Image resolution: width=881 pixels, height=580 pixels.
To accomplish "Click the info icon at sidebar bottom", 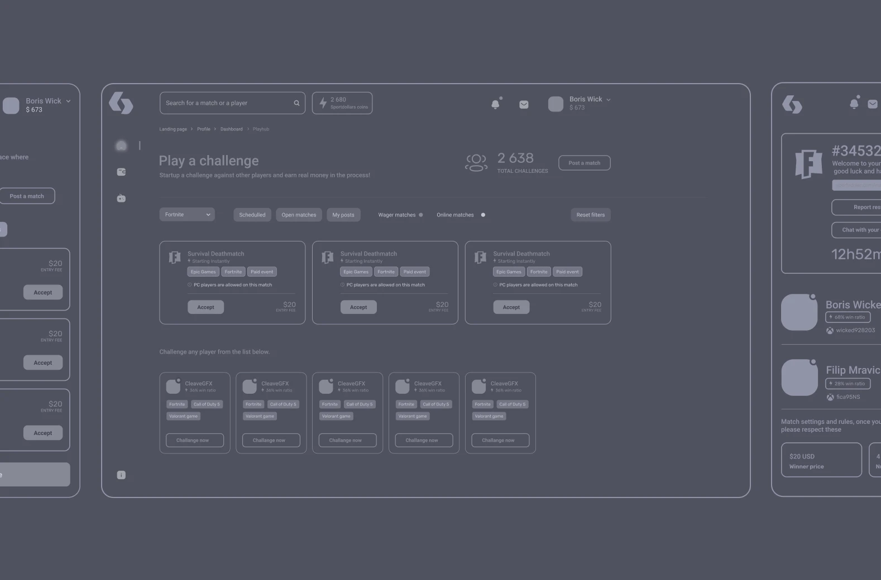I will pos(121,475).
